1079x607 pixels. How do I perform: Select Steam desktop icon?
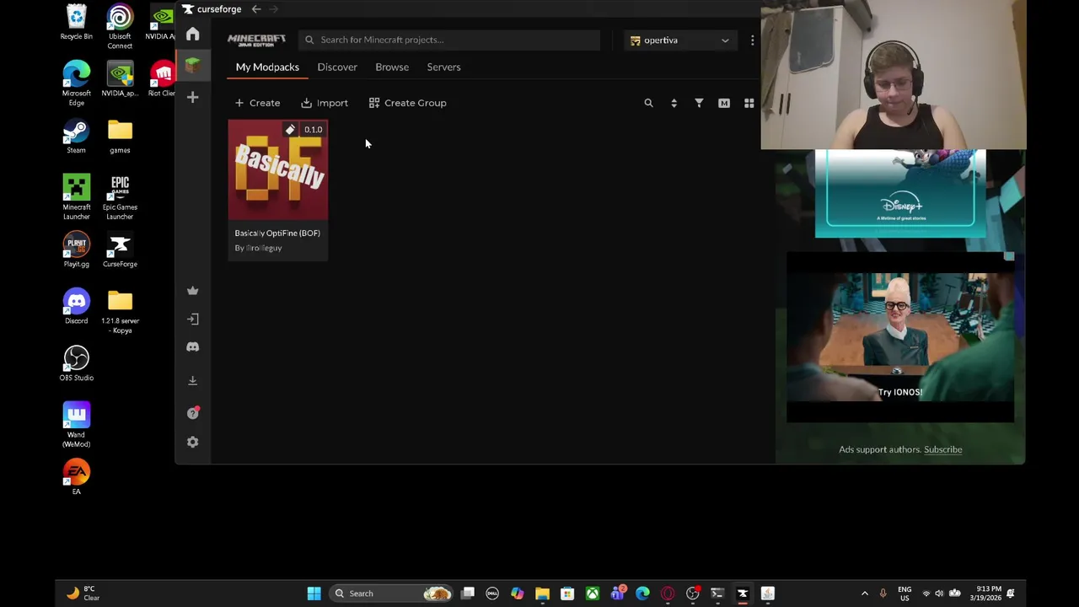click(x=76, y=137)
